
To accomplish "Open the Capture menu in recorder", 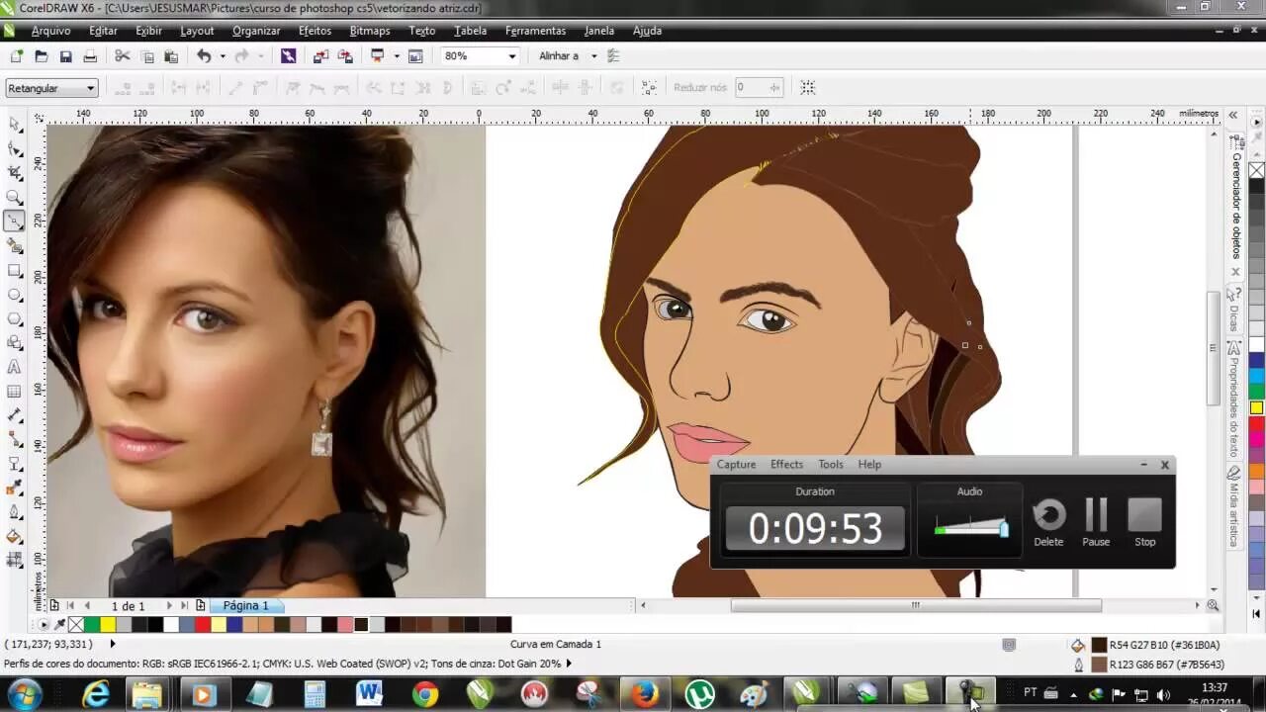I will [736, 464].
